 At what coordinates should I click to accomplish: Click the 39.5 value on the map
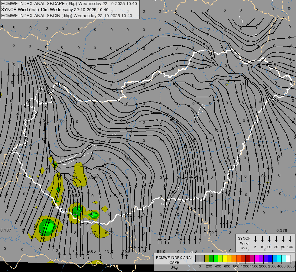click(x=126, y=252)
